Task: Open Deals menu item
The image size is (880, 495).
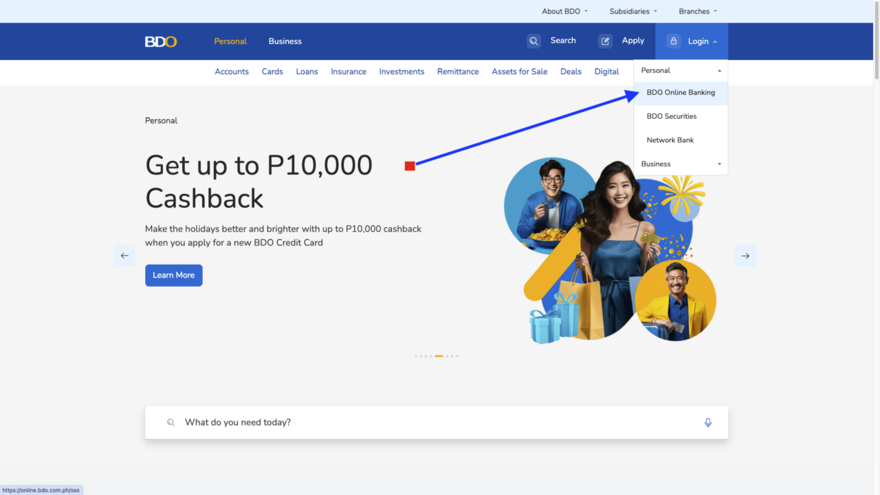Action: (x=571, y=71)
